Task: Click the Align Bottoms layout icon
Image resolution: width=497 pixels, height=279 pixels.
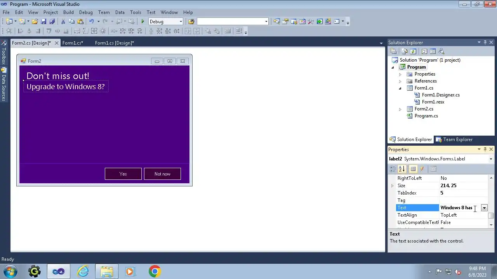Action: (66, 31)
